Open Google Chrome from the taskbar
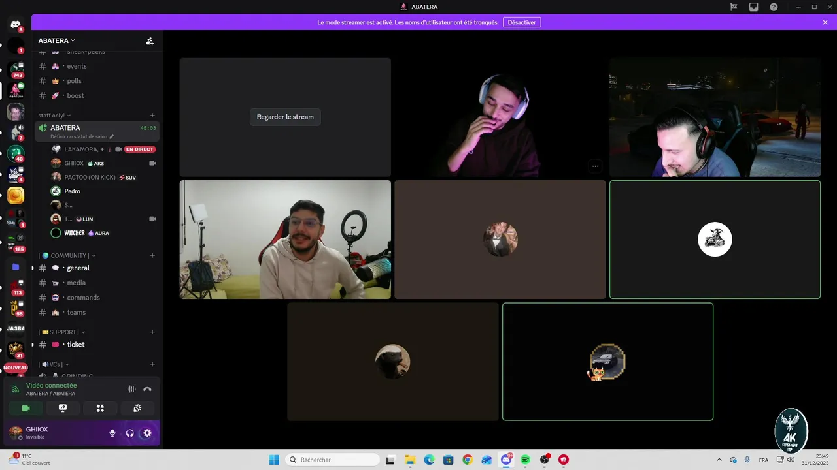The height and width of the screenshot is (470, 837). (467, 460)
